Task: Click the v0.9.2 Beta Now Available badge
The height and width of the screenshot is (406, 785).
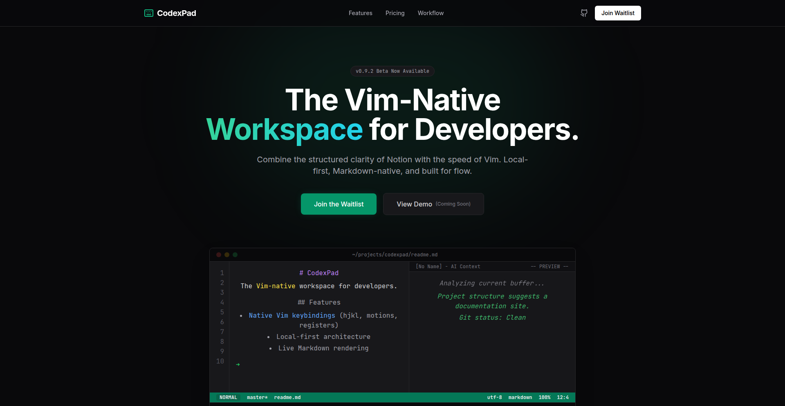Action: (x=392, y=71)
